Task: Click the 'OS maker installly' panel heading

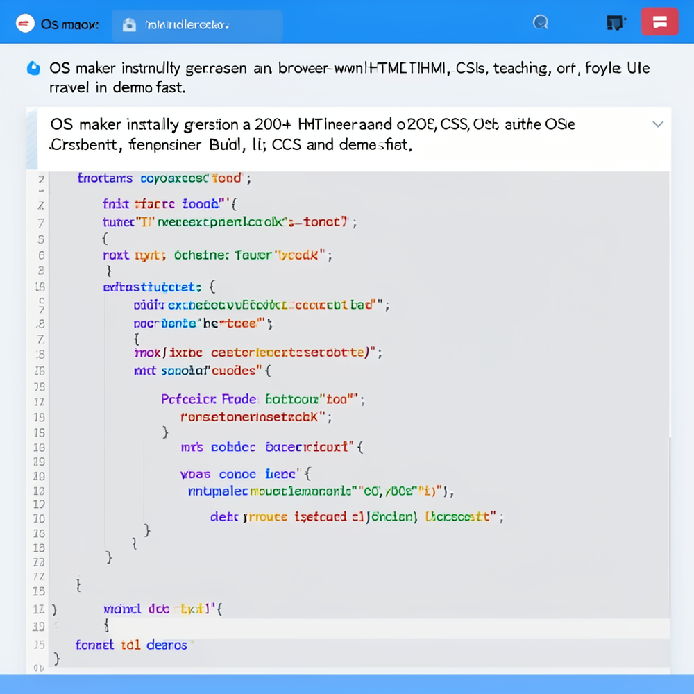Action: [312, 134]
